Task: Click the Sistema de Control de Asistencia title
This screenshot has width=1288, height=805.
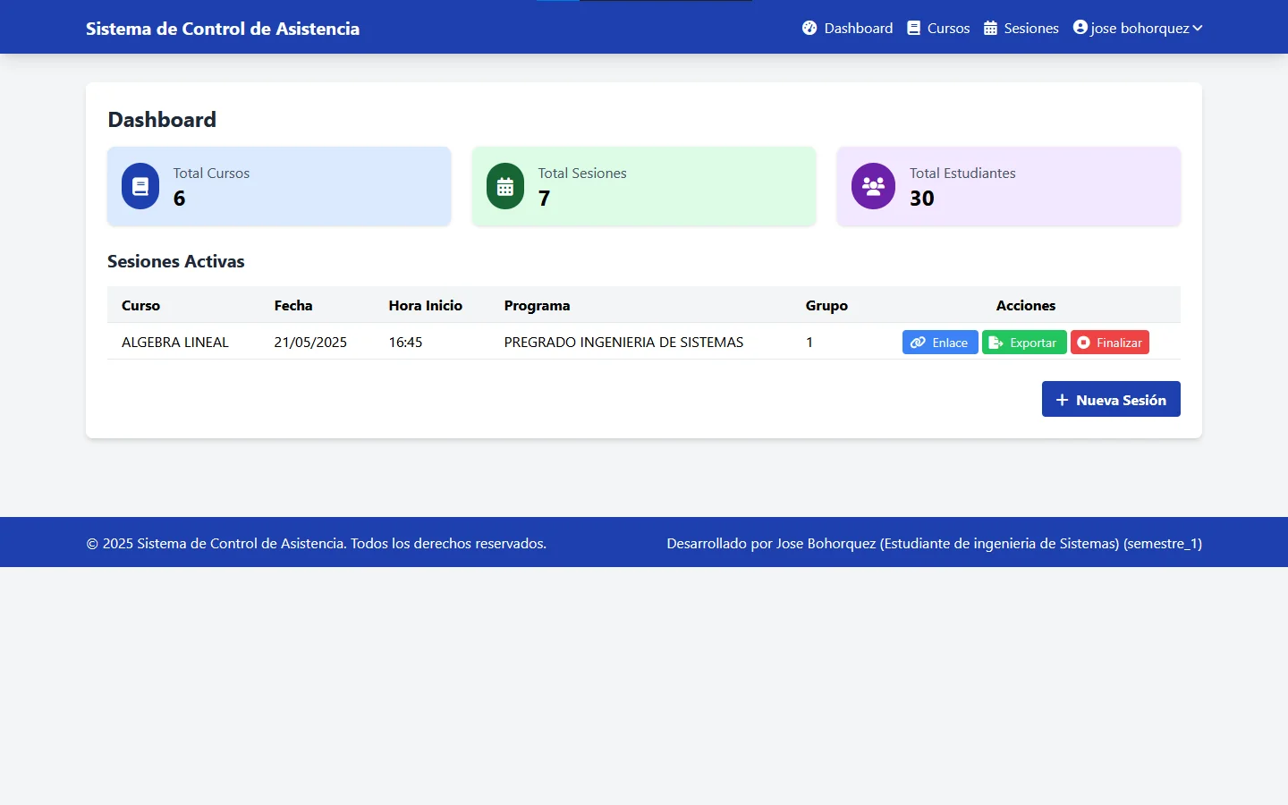Action: coord(223,29)
